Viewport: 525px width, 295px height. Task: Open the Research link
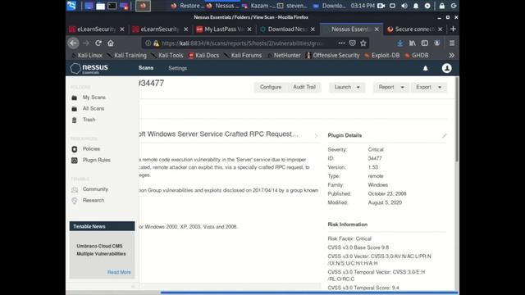point(94,200)
